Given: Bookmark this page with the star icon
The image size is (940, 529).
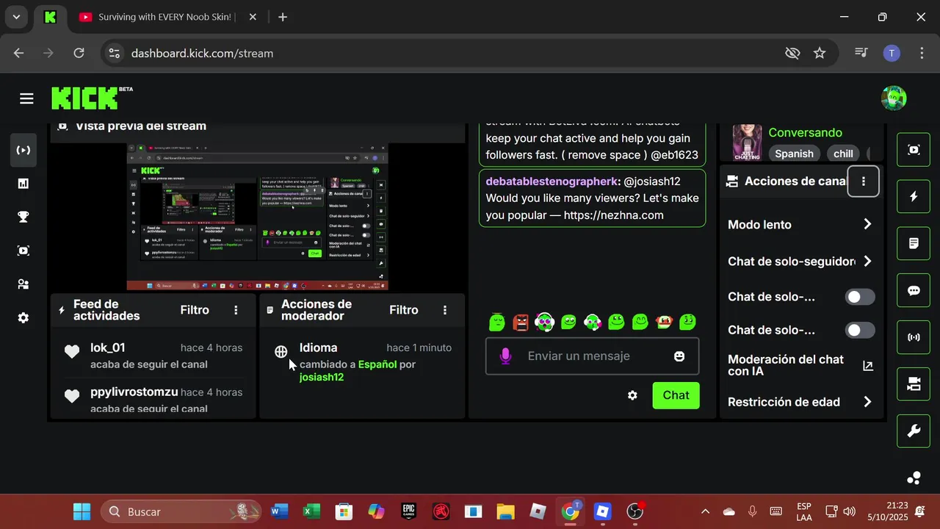Looking at the screenshot, I should point(820,53).
